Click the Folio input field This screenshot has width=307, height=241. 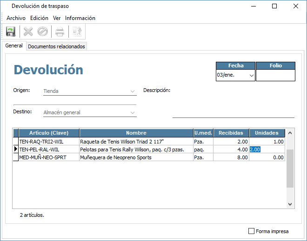tap(275, 75)
